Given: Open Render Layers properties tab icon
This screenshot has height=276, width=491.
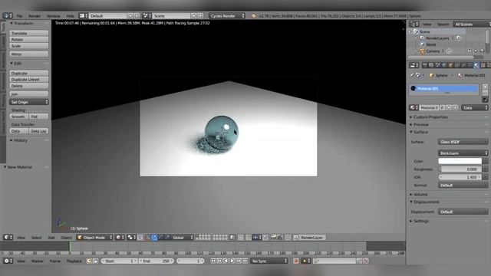Looking at the screenshot, I should click(431, 65).
